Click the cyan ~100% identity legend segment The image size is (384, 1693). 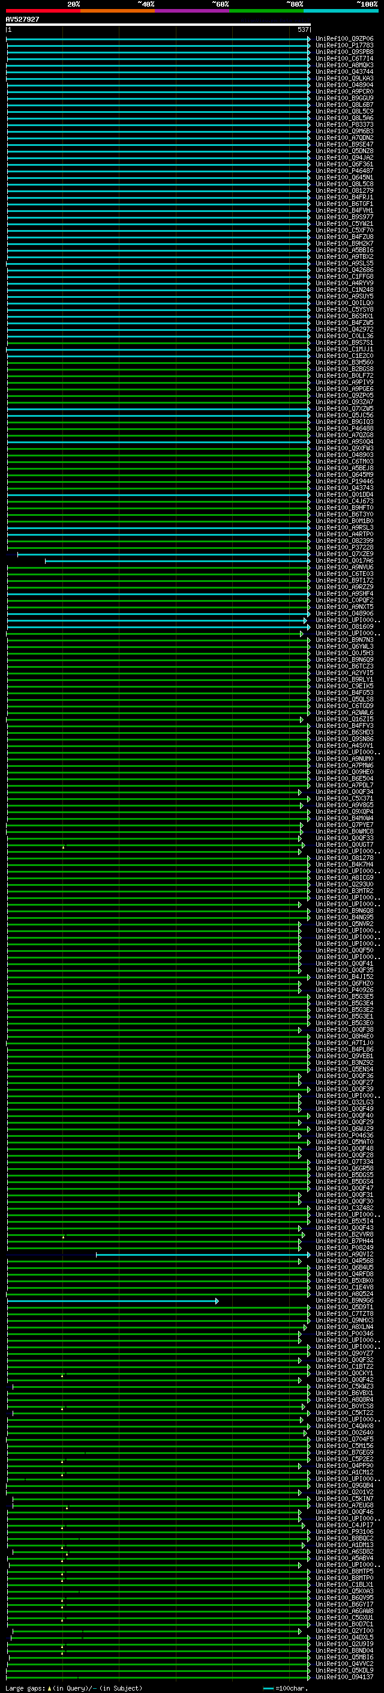click(x=341, y=11)
